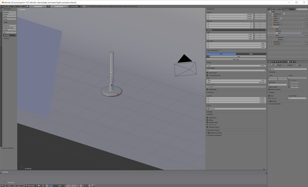308x187 pixels.
Task: Expand the History panel in tool shelf
Action: coord(6,38)
